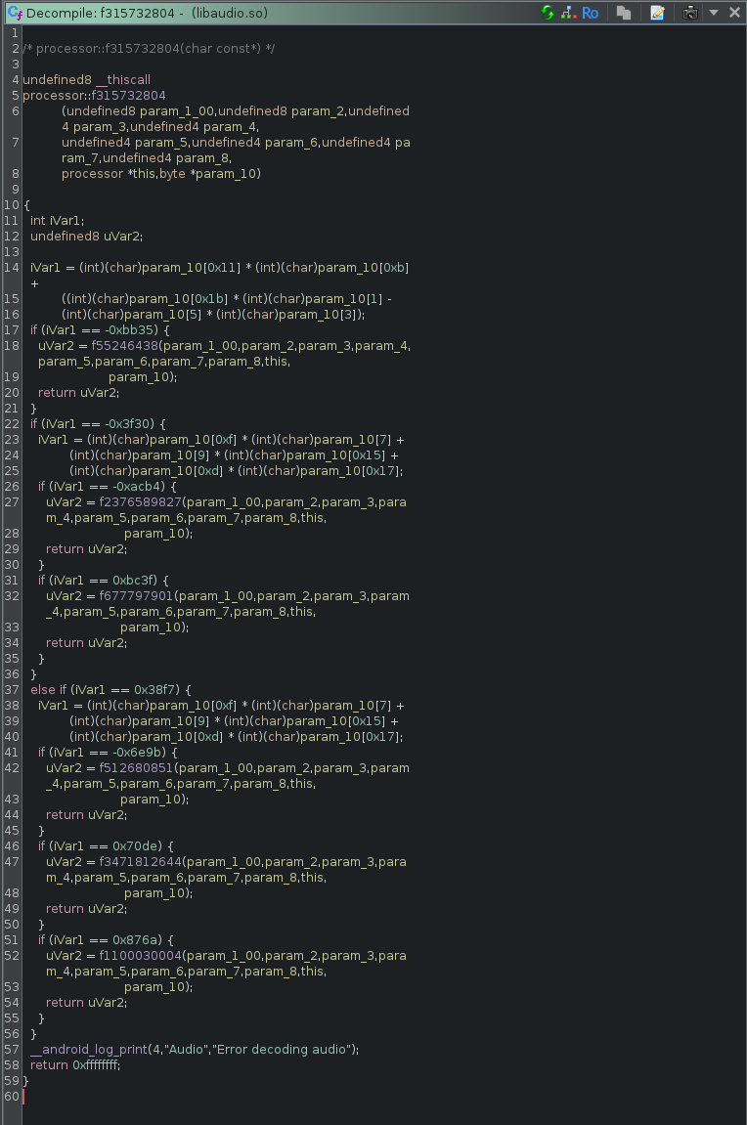Screen dimensions: 747x1125
Task: Click the comment on line 2
Action: point(150,49)
